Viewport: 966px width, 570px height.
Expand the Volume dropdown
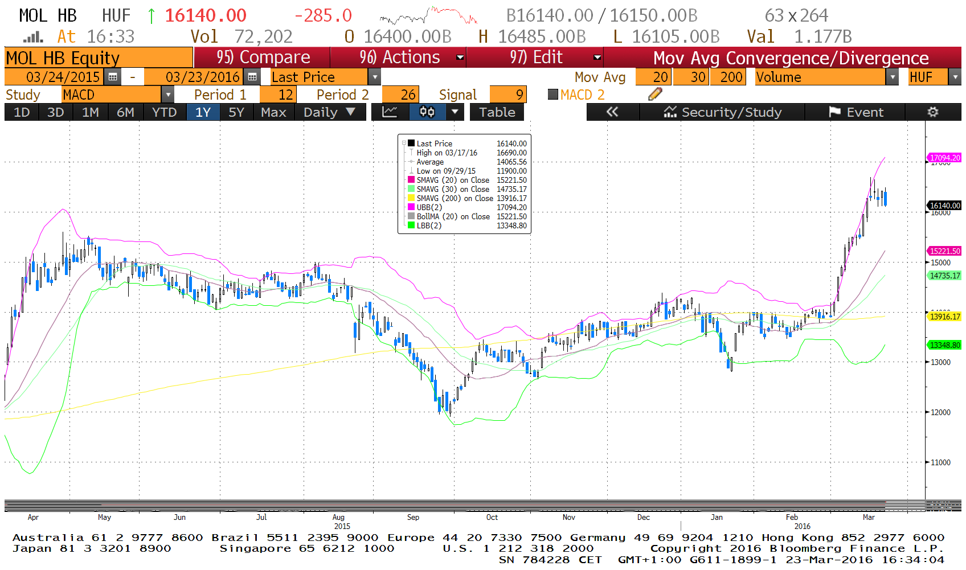893,77
